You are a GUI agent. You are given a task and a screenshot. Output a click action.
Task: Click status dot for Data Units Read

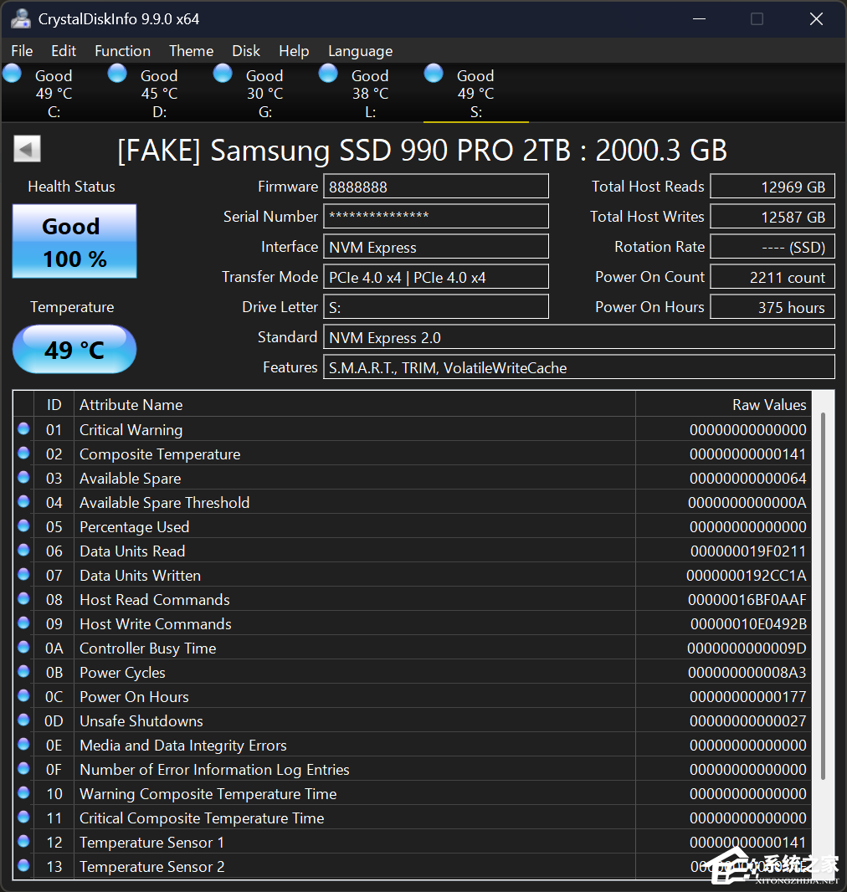point(23,550)
